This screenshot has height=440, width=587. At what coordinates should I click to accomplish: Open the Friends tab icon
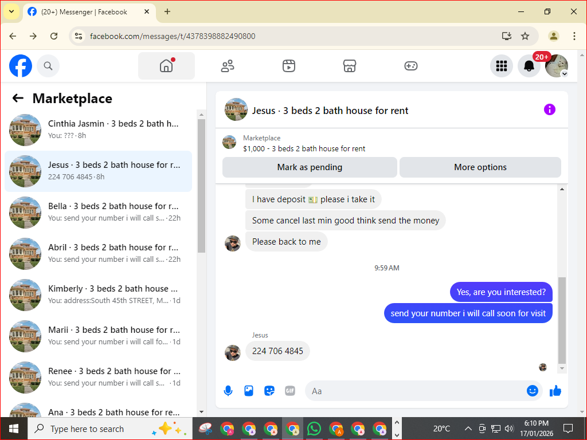(228, 66)
